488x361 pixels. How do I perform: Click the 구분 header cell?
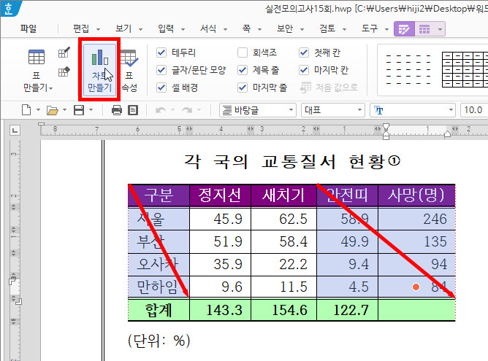[159, 195]
